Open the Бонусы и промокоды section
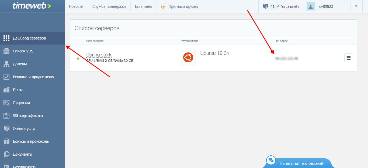 [x=31, y=141]
